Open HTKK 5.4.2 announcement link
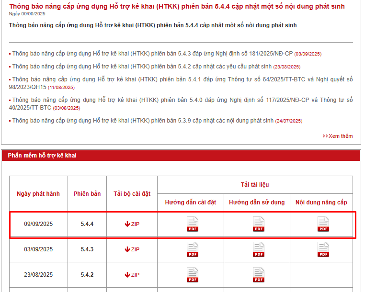Screen dimensions: 365x292 coord(142,67)
